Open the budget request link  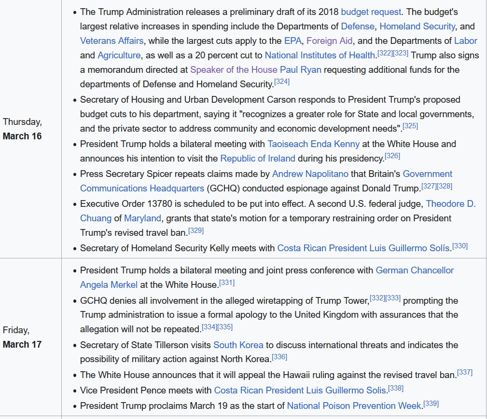pos(371,12)
